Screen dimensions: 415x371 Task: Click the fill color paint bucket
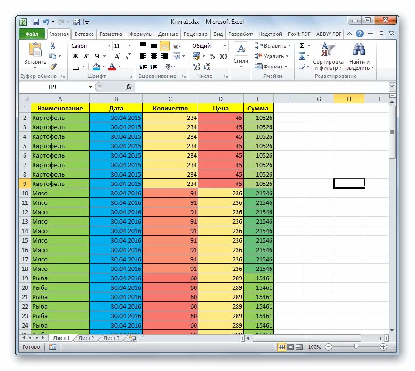pos(96,66)
